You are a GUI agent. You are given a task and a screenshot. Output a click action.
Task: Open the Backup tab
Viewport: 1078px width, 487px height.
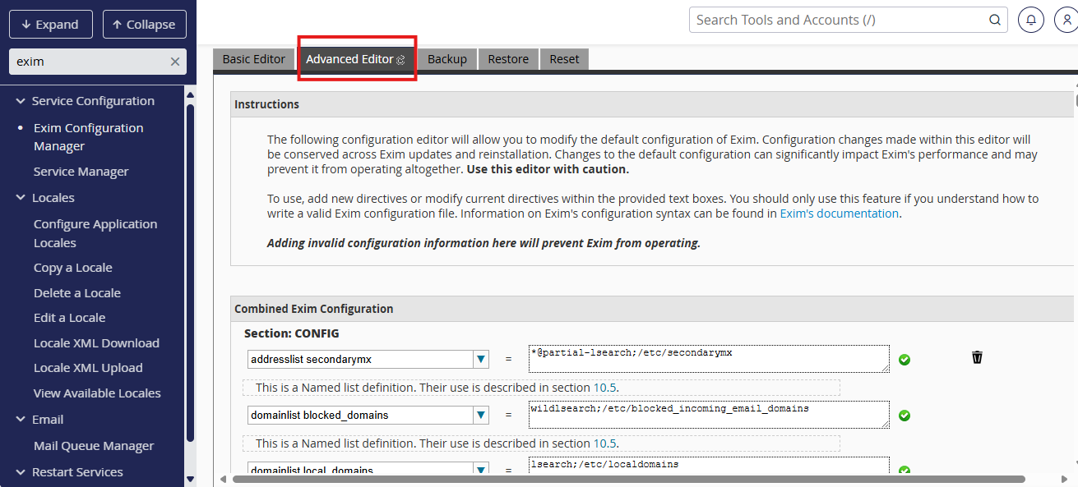[446, 59]
